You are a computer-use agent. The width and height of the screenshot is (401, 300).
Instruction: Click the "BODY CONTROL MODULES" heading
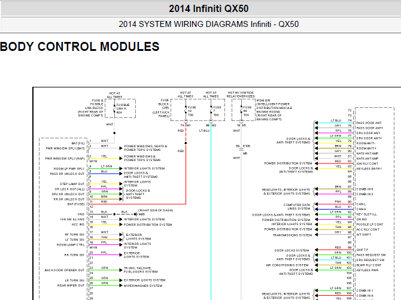80,47
